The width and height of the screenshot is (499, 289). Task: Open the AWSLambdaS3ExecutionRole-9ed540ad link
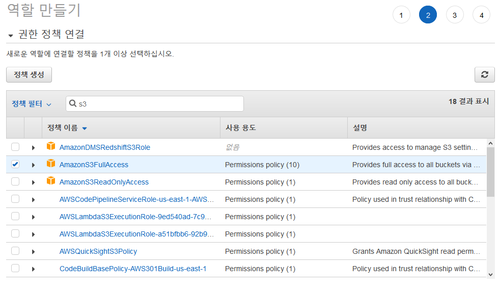135,217
